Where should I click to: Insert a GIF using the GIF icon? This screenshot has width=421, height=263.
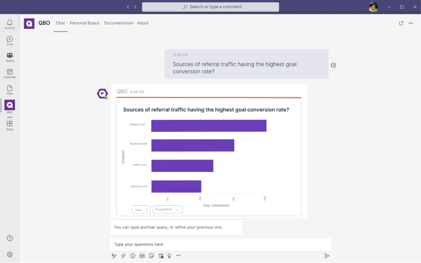142,256
